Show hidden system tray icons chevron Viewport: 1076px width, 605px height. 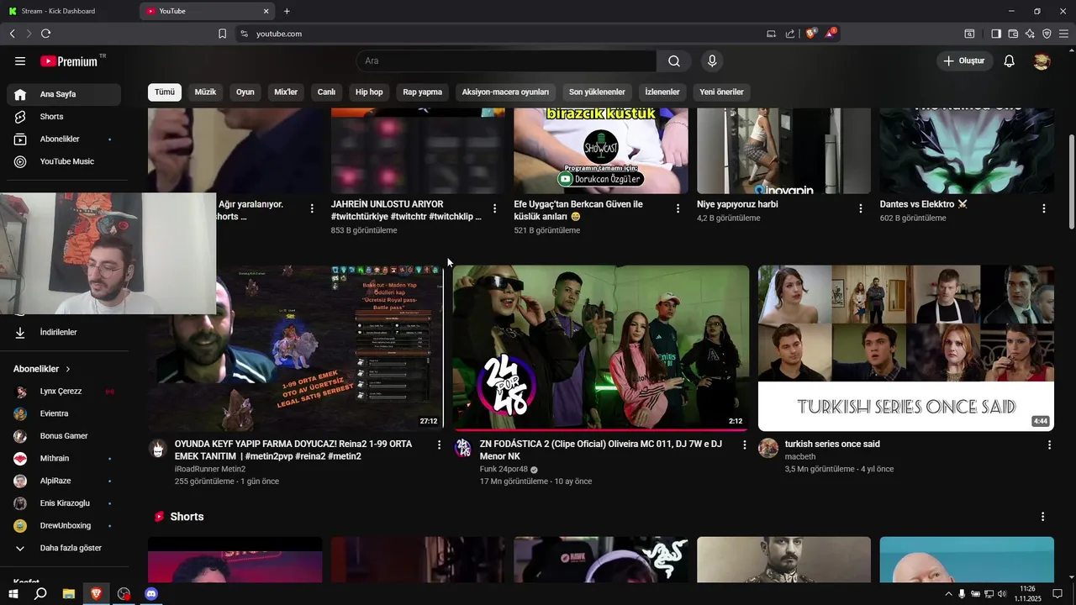tap(949, 594)
